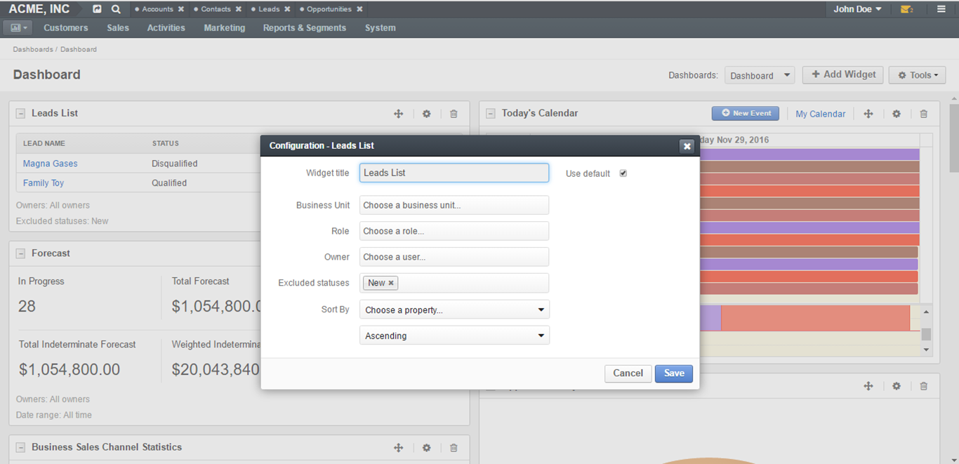
Task: Switch to the Opportunities pinned tab
Action: tap(329, 9)
